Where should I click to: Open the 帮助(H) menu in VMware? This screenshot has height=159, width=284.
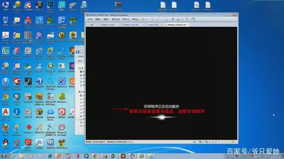click(135, 19)
